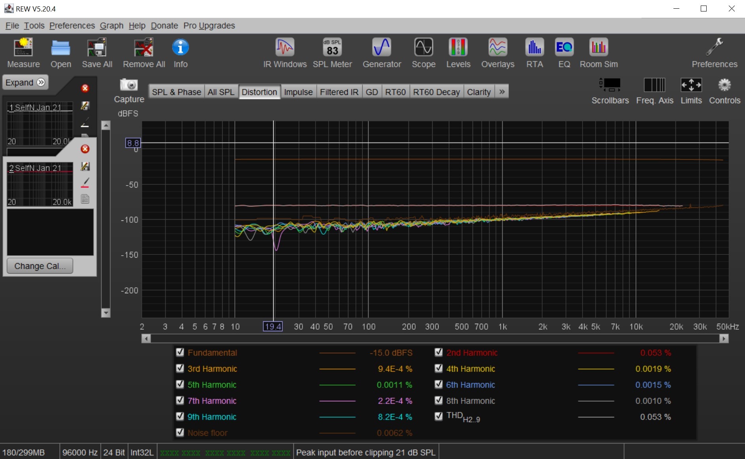Click vertical scrollbar up arrow
Viewport: 745px width, 459px height.
106,126
